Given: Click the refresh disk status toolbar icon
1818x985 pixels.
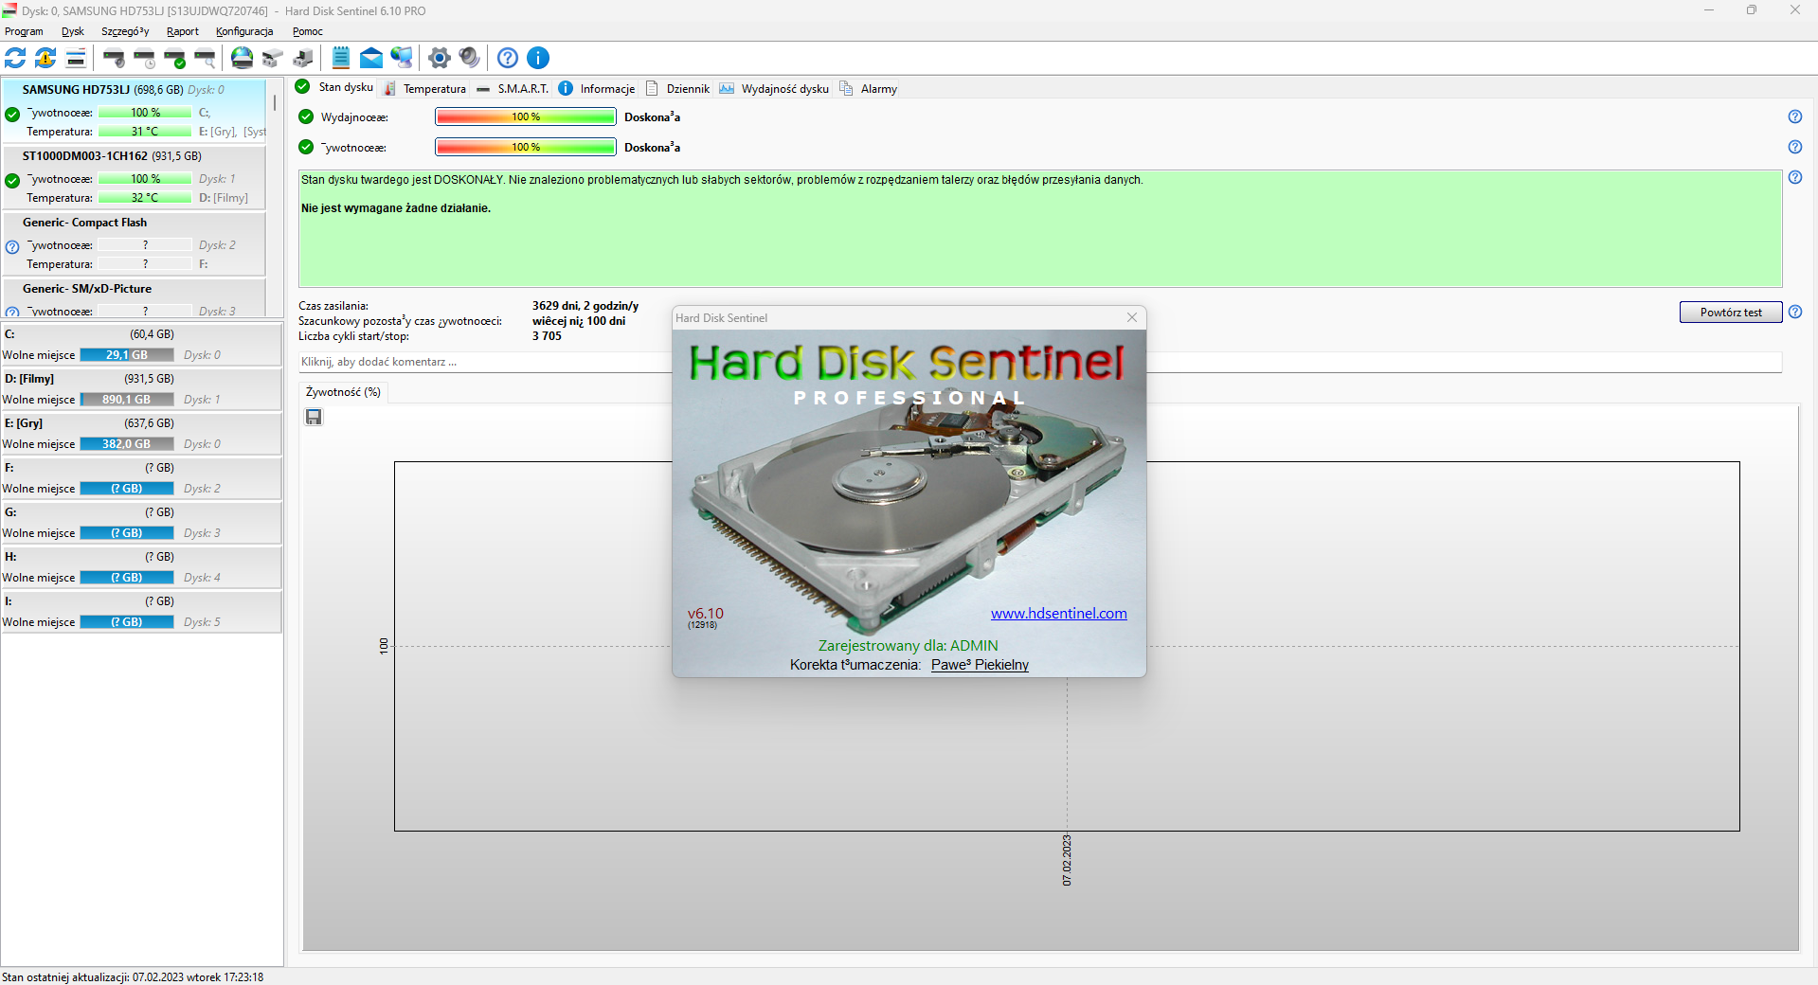Looking at the screenshot, I should click(15, 58).
